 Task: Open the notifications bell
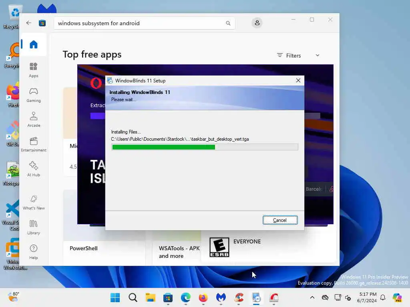pos(383,297)
